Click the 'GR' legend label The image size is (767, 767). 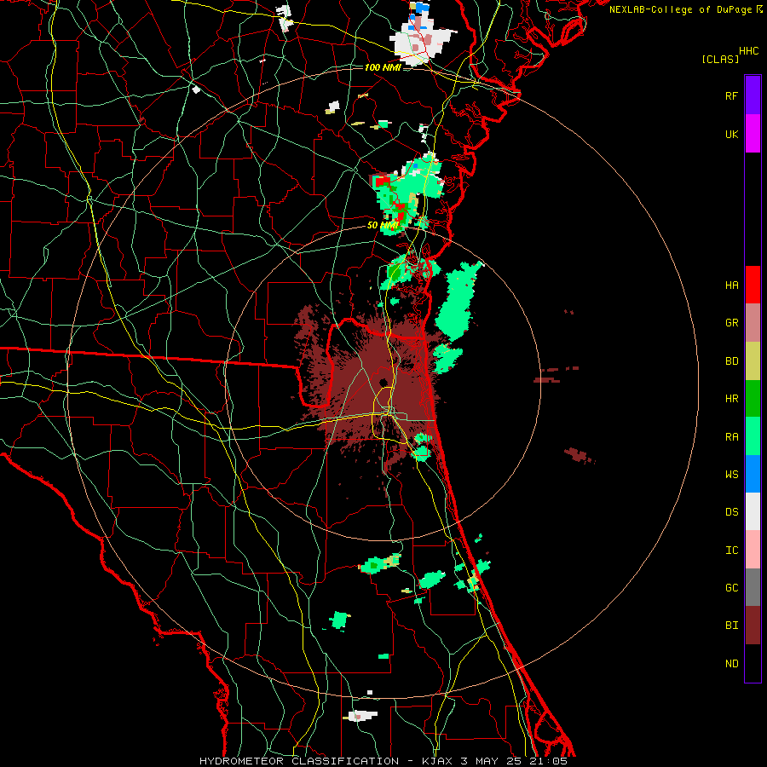[x=731, y=323]
